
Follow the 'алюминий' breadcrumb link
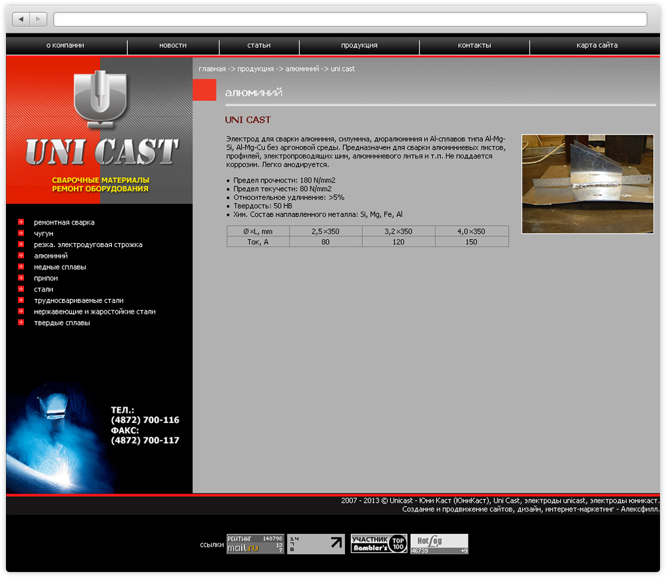(302, 69)
